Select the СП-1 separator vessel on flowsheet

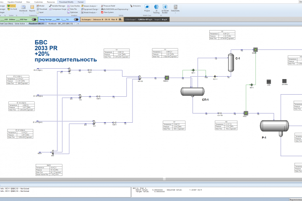[193, 92]
